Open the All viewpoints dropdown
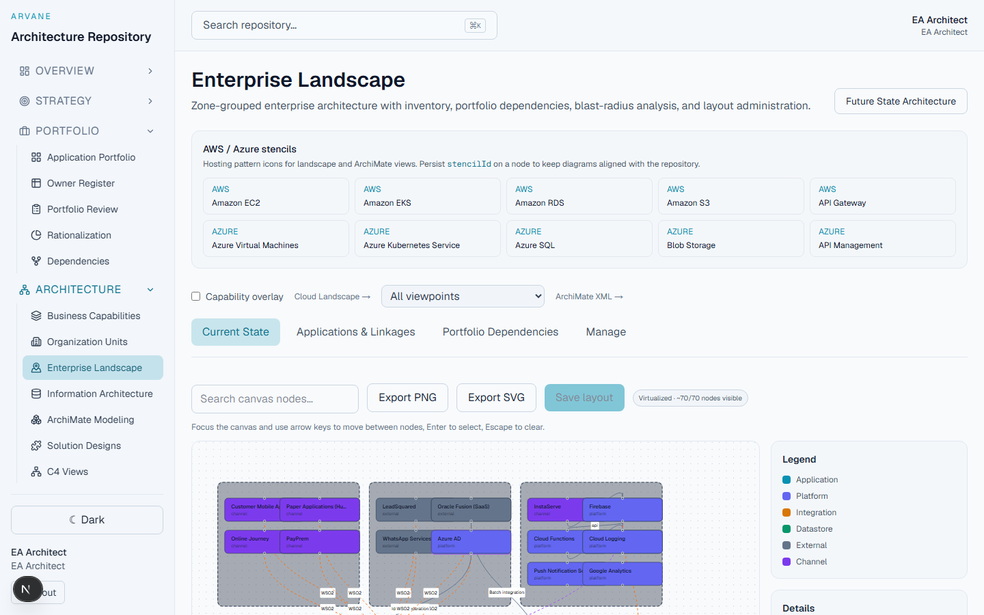This screenshot has width=984, height=615. pos(463,297)
